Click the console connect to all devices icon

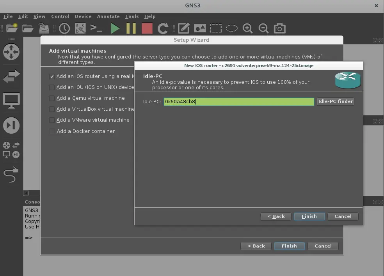96,28
